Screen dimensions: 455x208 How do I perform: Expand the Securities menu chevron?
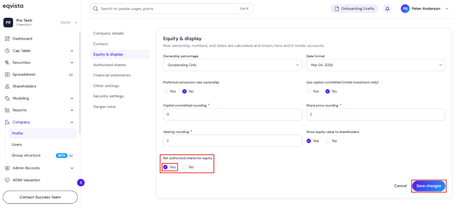click(72, 63)
